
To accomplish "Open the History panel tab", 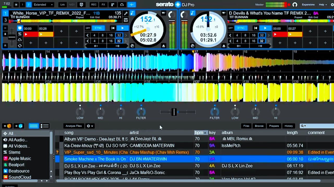I will tap(289, 126).
